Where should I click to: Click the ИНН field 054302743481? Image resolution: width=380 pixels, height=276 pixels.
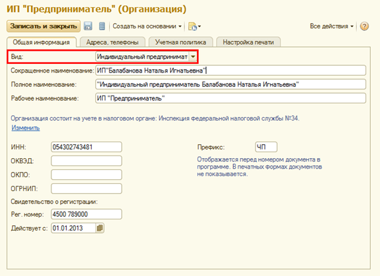86,147
